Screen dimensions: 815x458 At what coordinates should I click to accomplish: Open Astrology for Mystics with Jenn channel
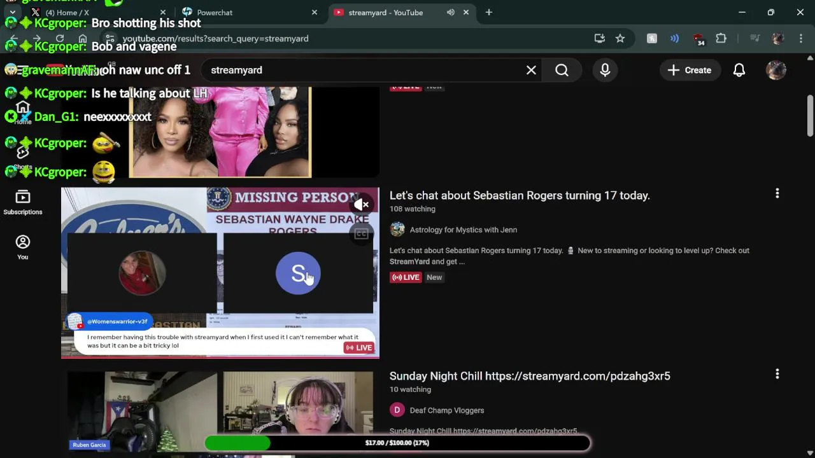click(x=464, y=230)
